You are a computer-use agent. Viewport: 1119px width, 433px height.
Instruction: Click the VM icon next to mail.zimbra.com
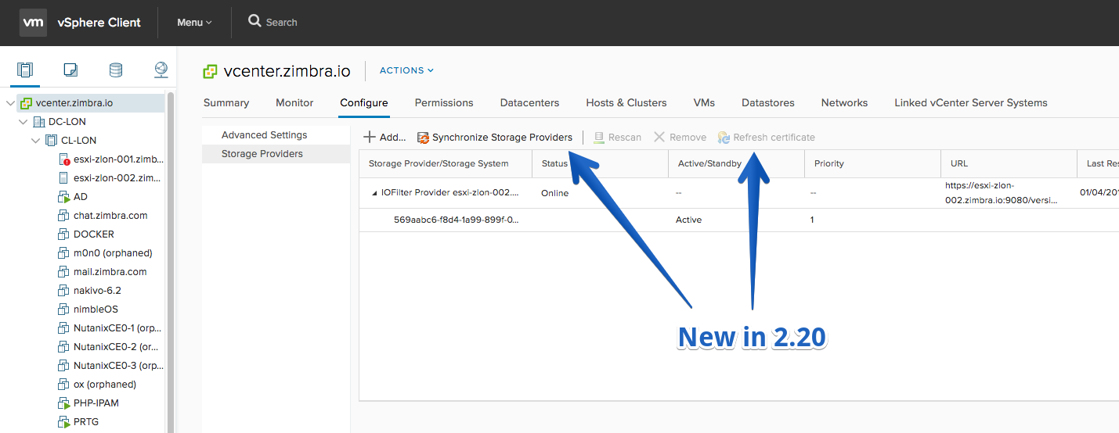tap(64, 272)
